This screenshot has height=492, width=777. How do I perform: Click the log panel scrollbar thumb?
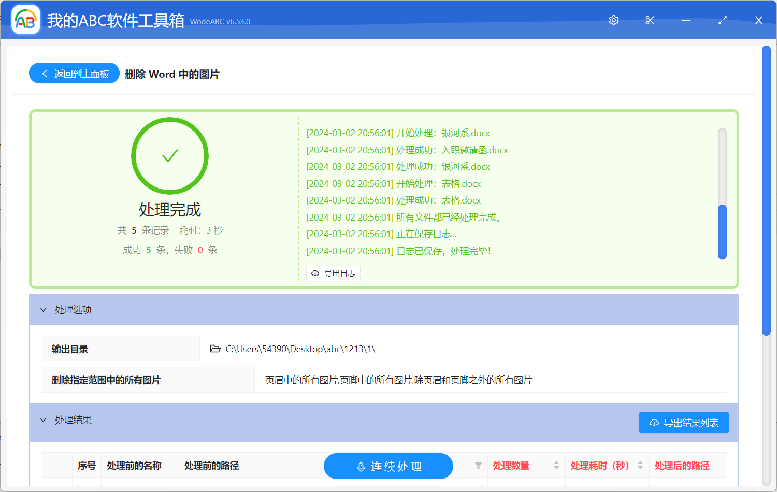pyautogui.click(x=722, y=232)
